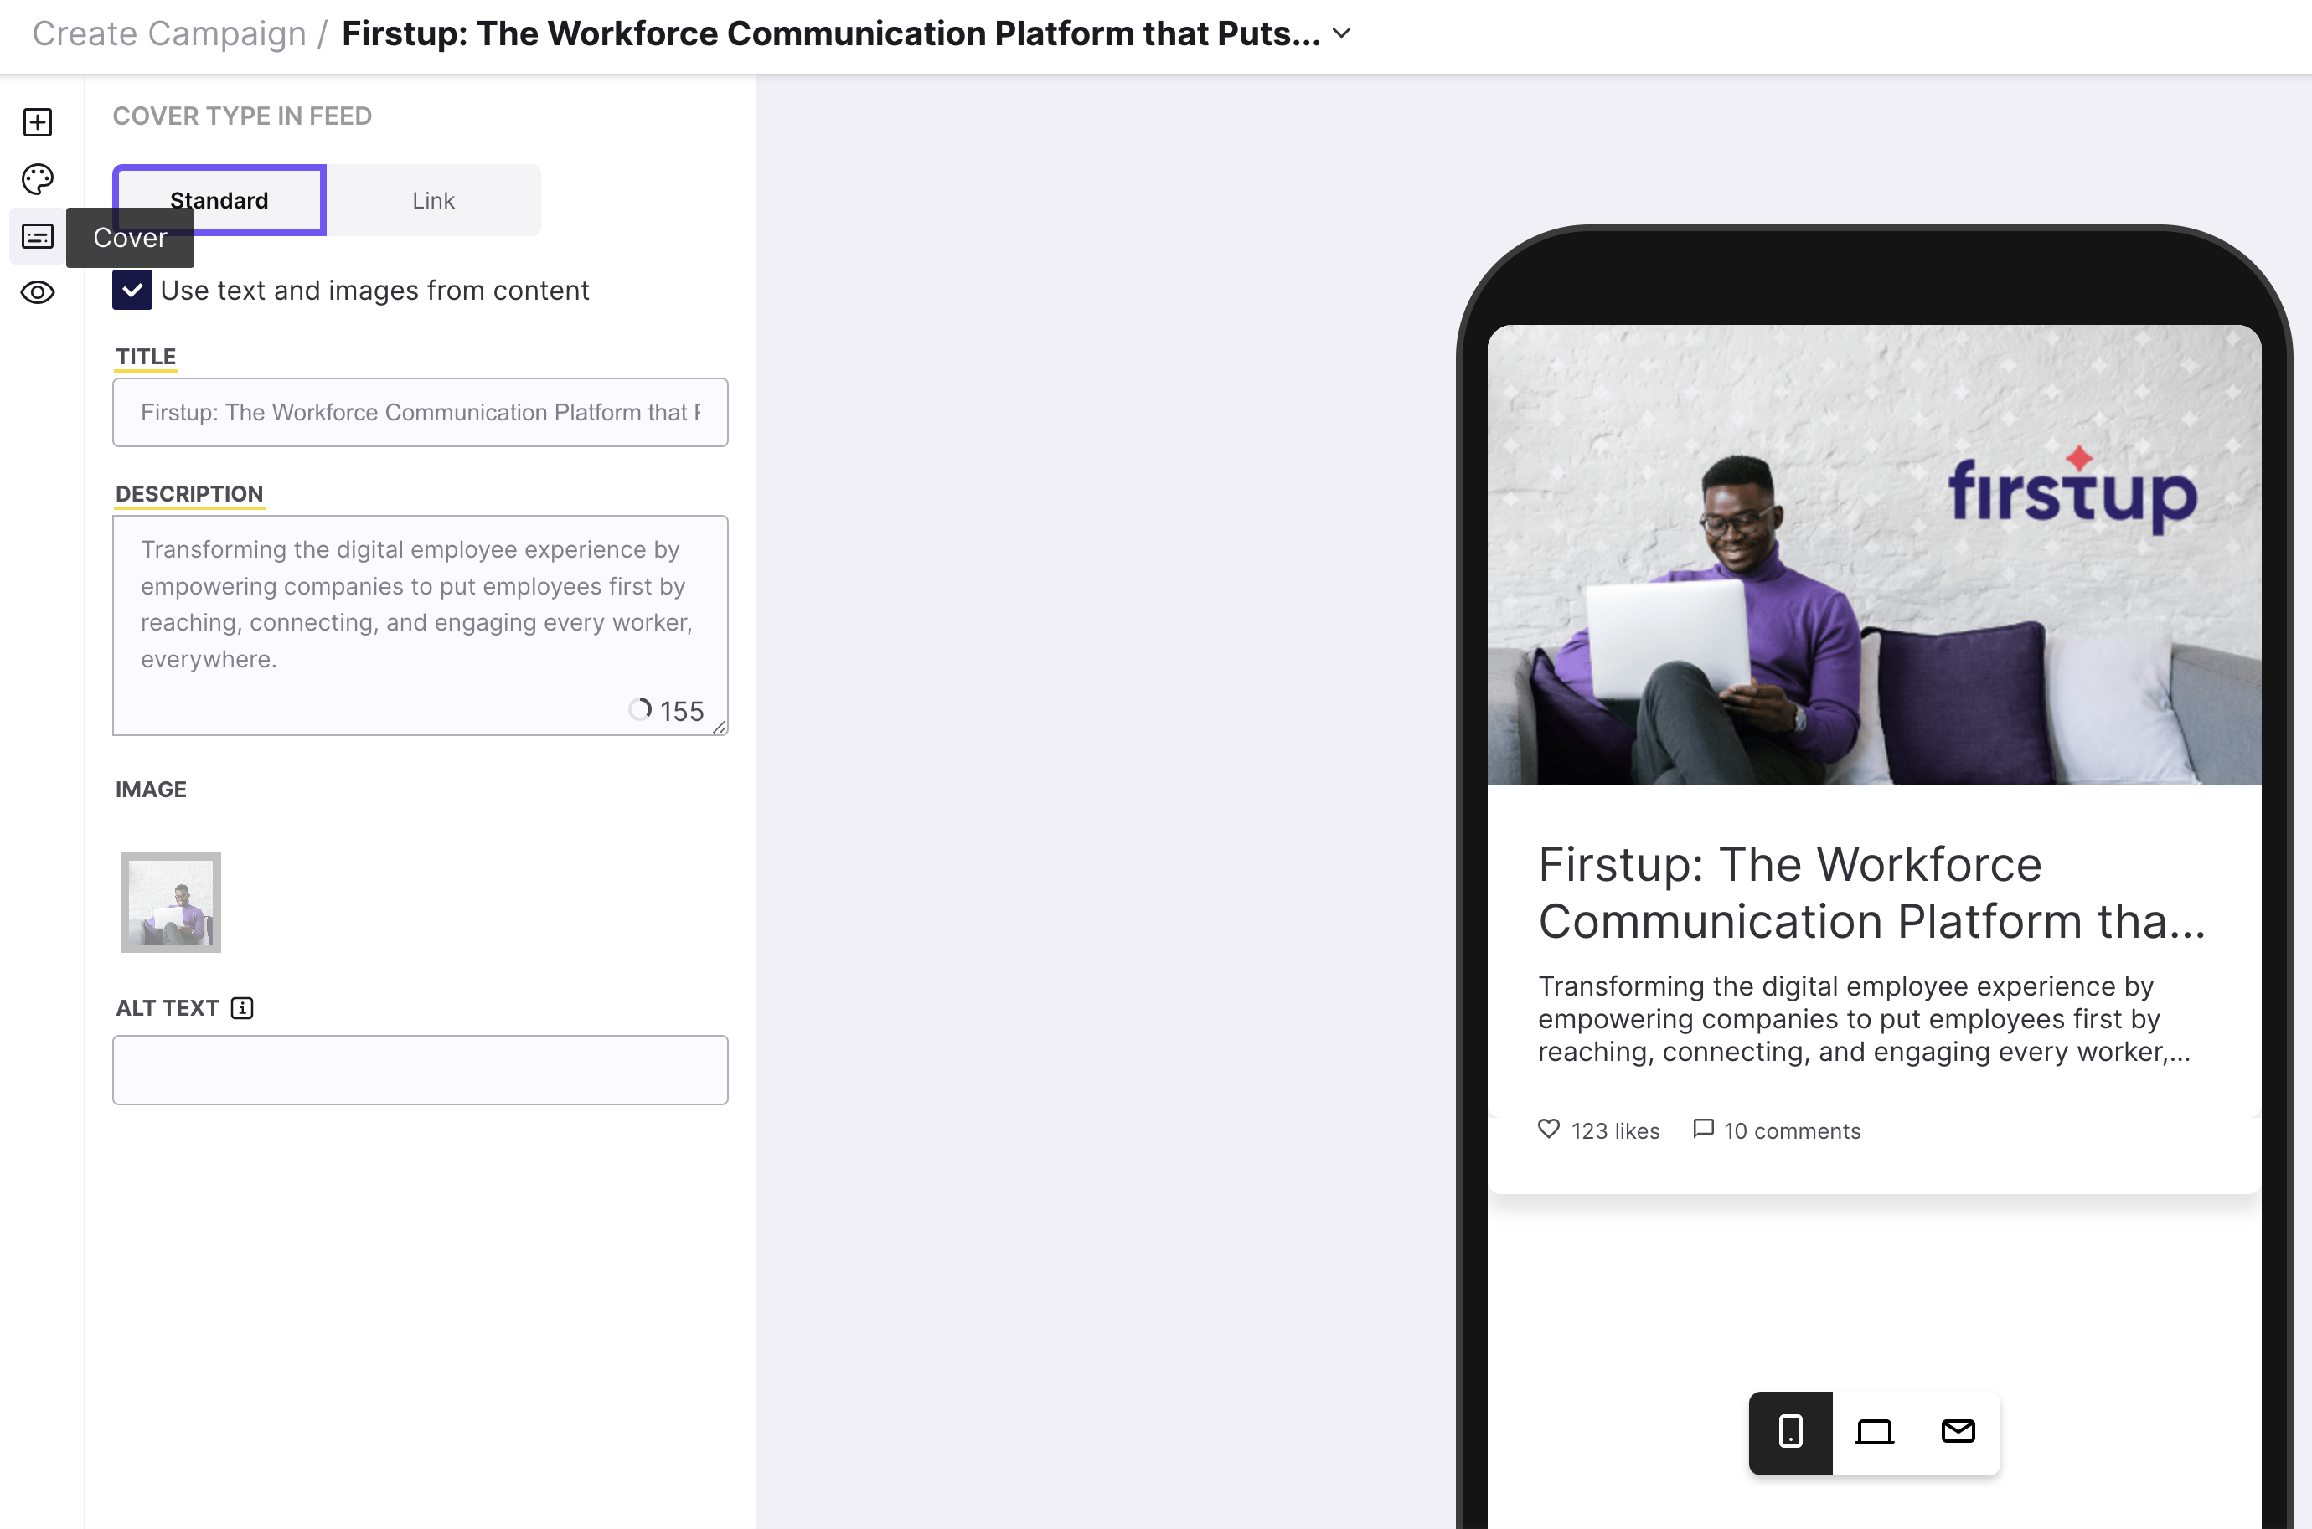Image resolution: width=2312 pixels, height=1529 pixels.
Task: Switch preview to laptop desktop view
Action: 1874,1432
